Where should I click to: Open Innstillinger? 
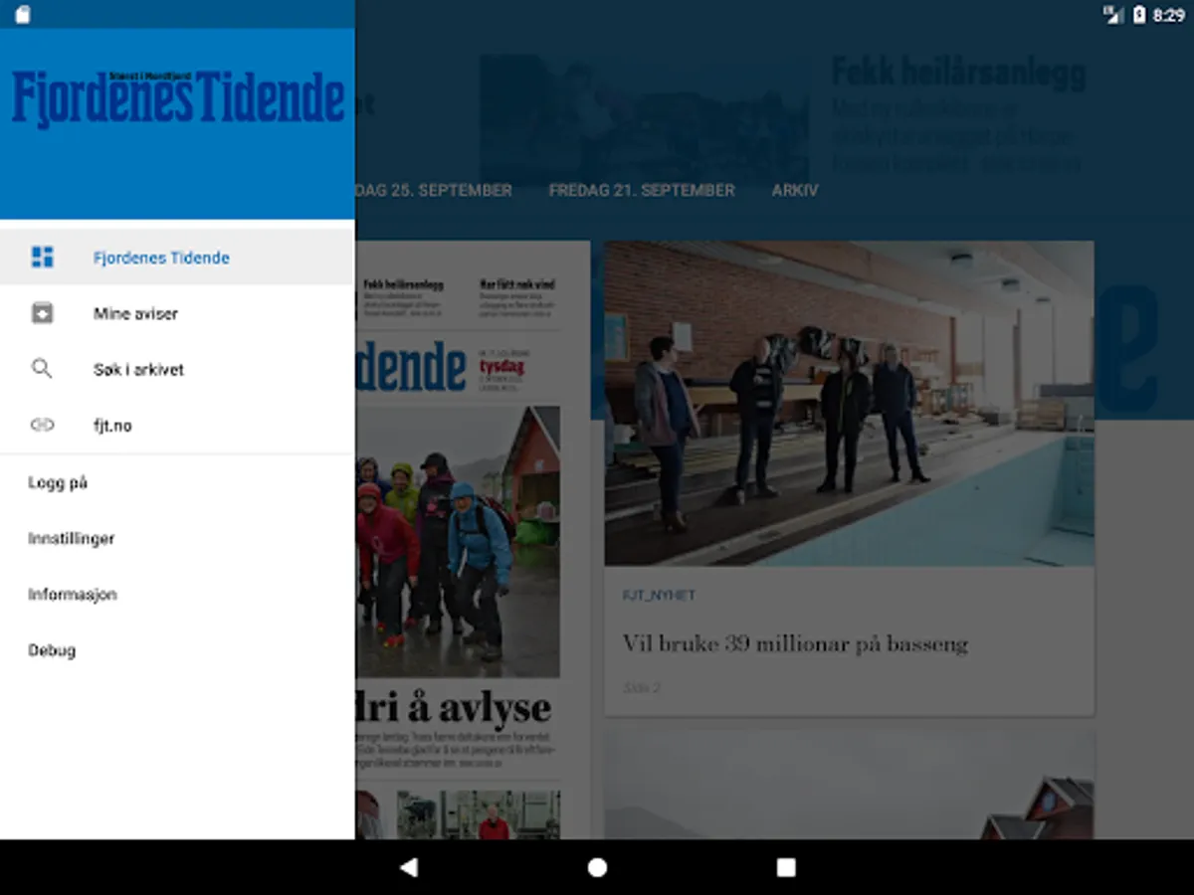[x=177, y=538]
